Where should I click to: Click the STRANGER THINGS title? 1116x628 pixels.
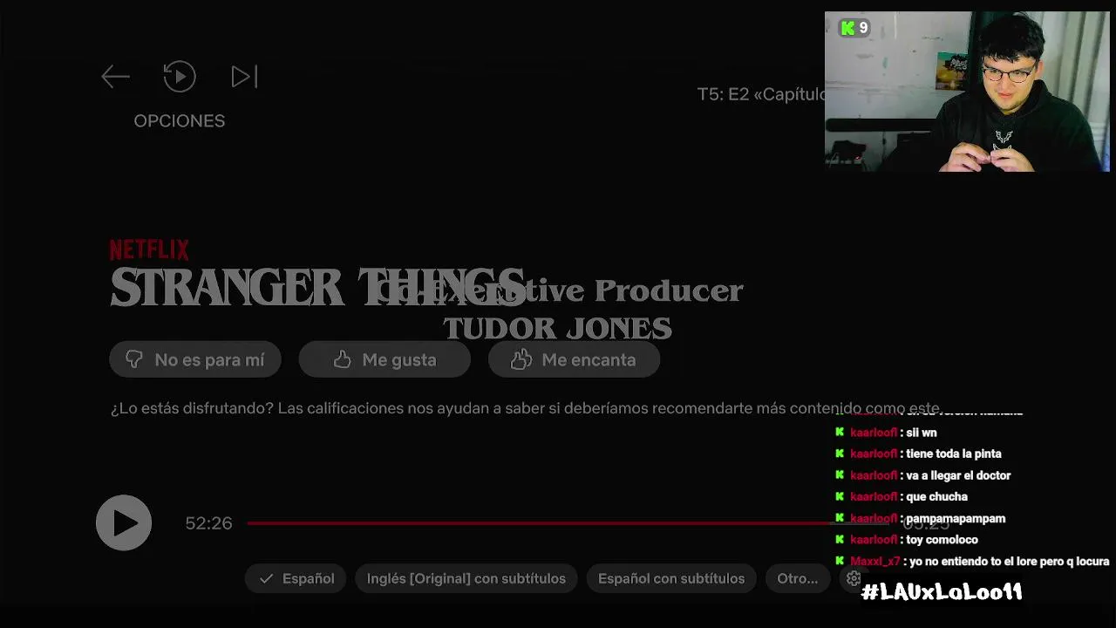pos(317,287)
